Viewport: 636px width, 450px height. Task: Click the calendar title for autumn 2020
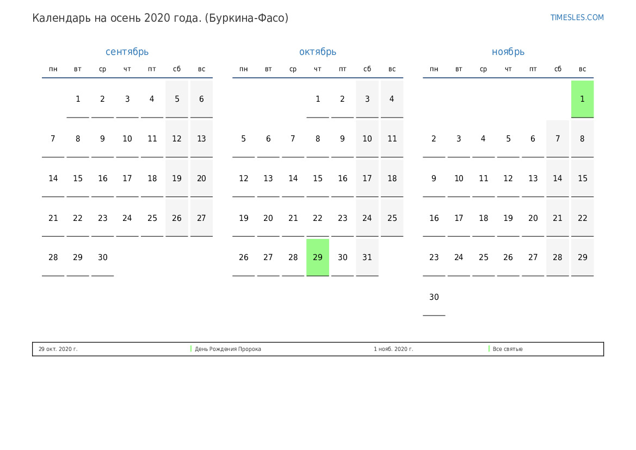(x=160, y=18)
